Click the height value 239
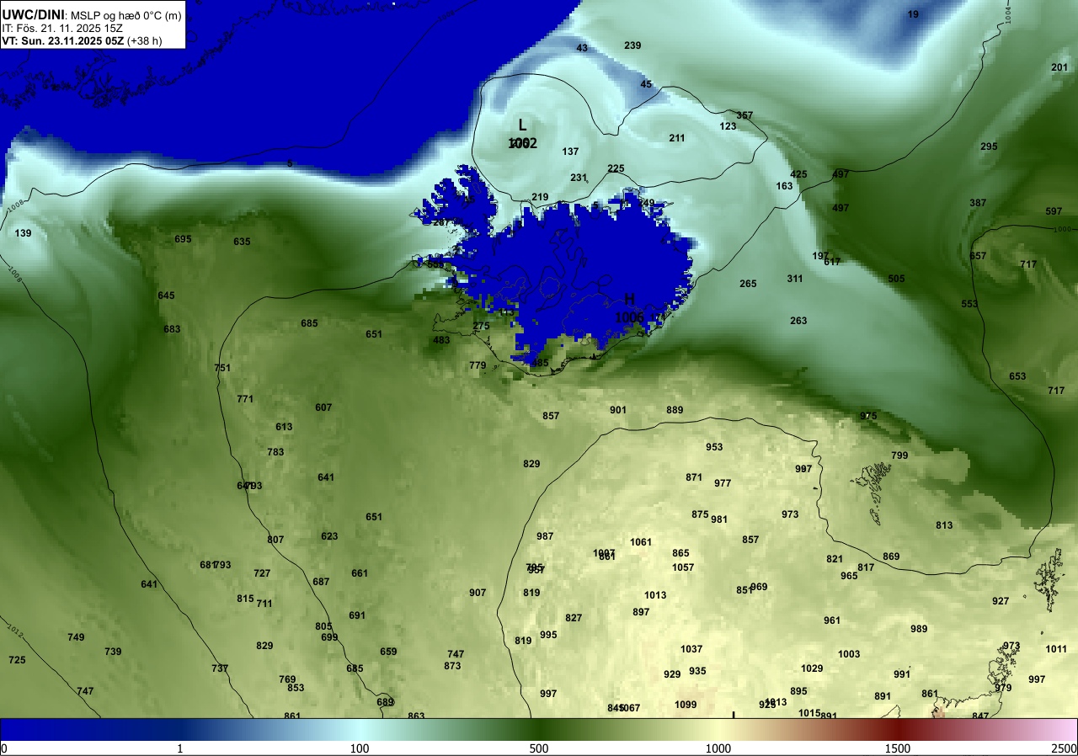 click(x=632, y=45)
